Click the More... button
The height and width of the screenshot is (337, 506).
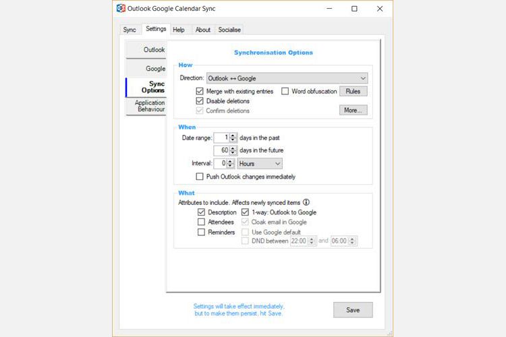(353, 110)
